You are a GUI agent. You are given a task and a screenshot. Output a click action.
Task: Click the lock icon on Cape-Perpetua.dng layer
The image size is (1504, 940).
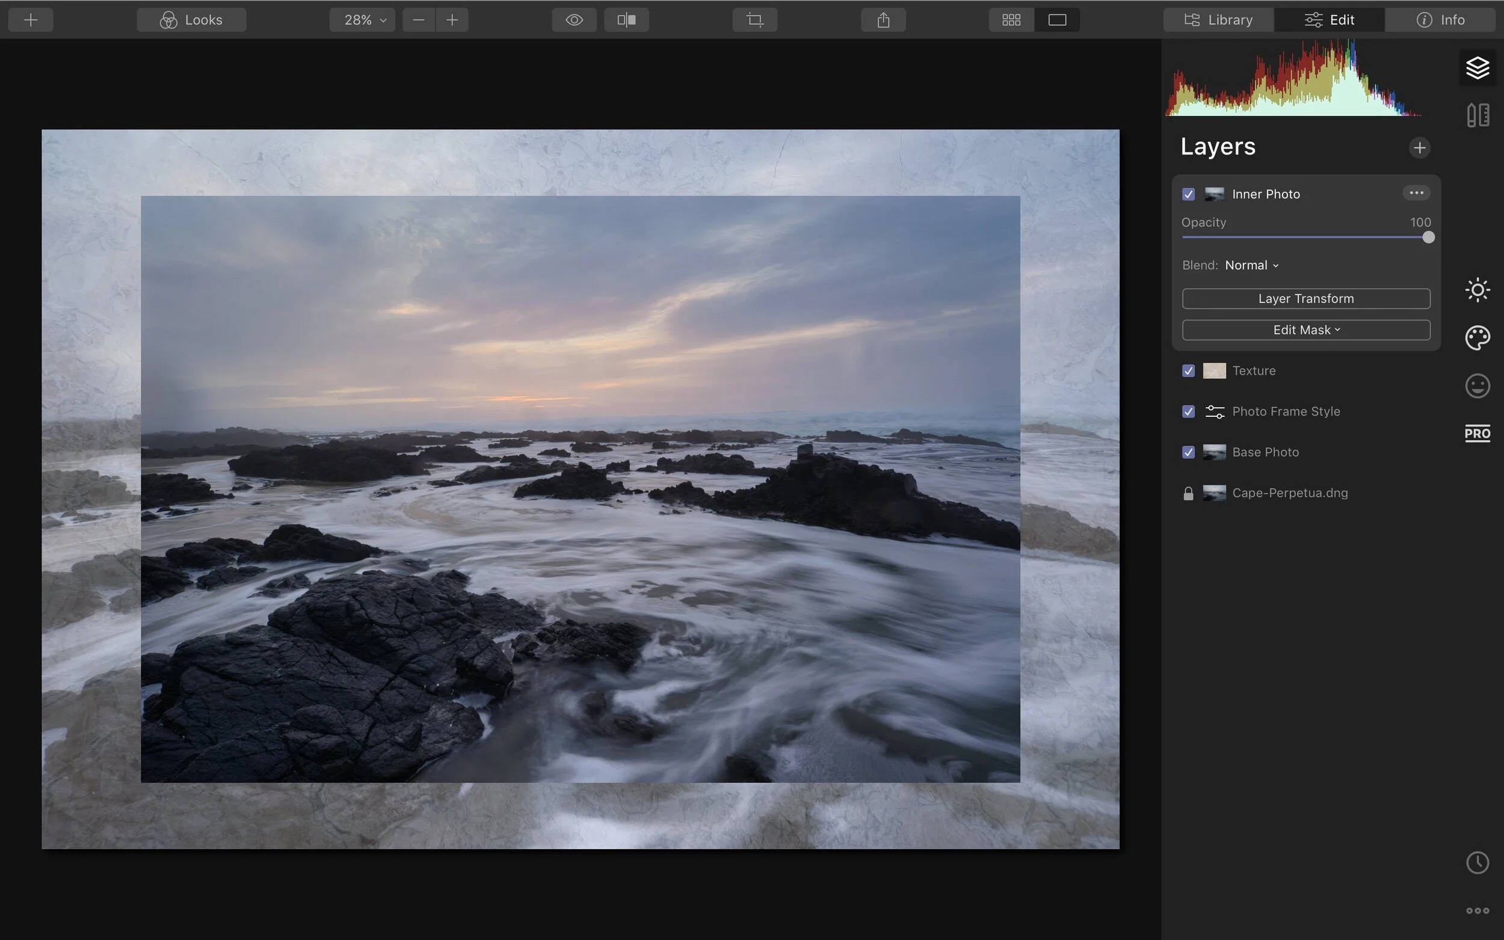click(1188, 493)
